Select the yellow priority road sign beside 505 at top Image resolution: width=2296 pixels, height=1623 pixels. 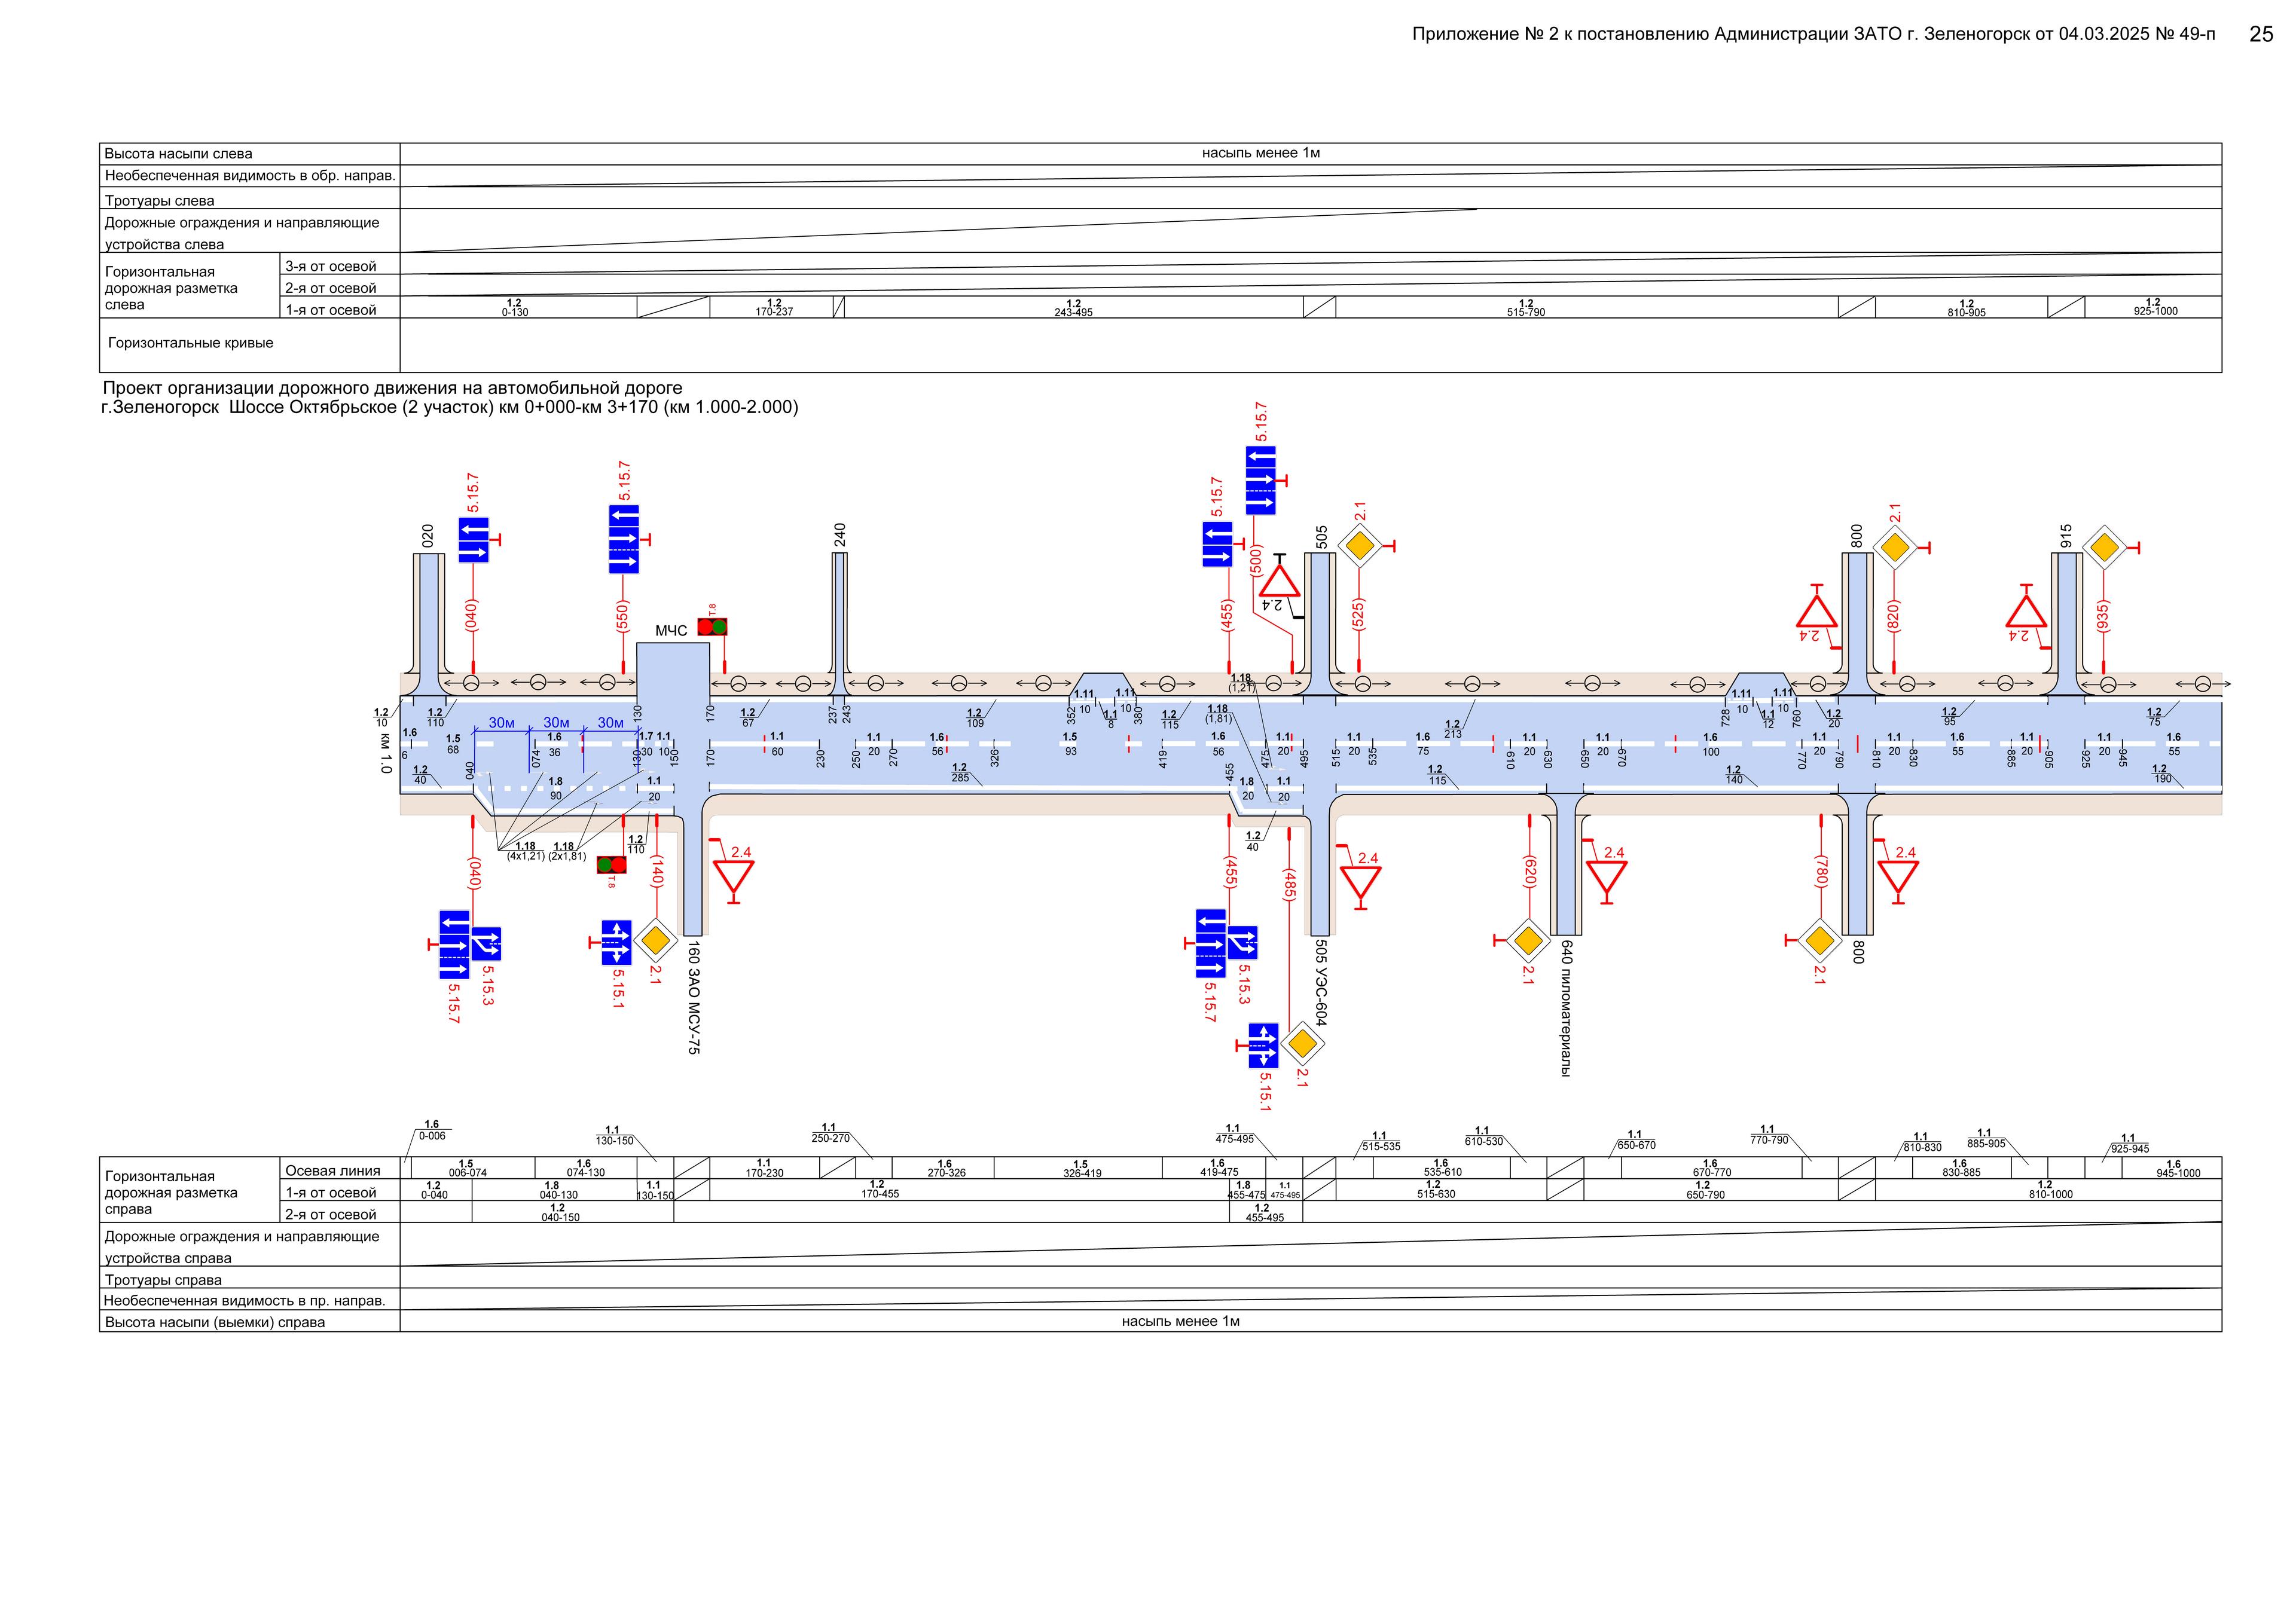[x=1359, y=546]
